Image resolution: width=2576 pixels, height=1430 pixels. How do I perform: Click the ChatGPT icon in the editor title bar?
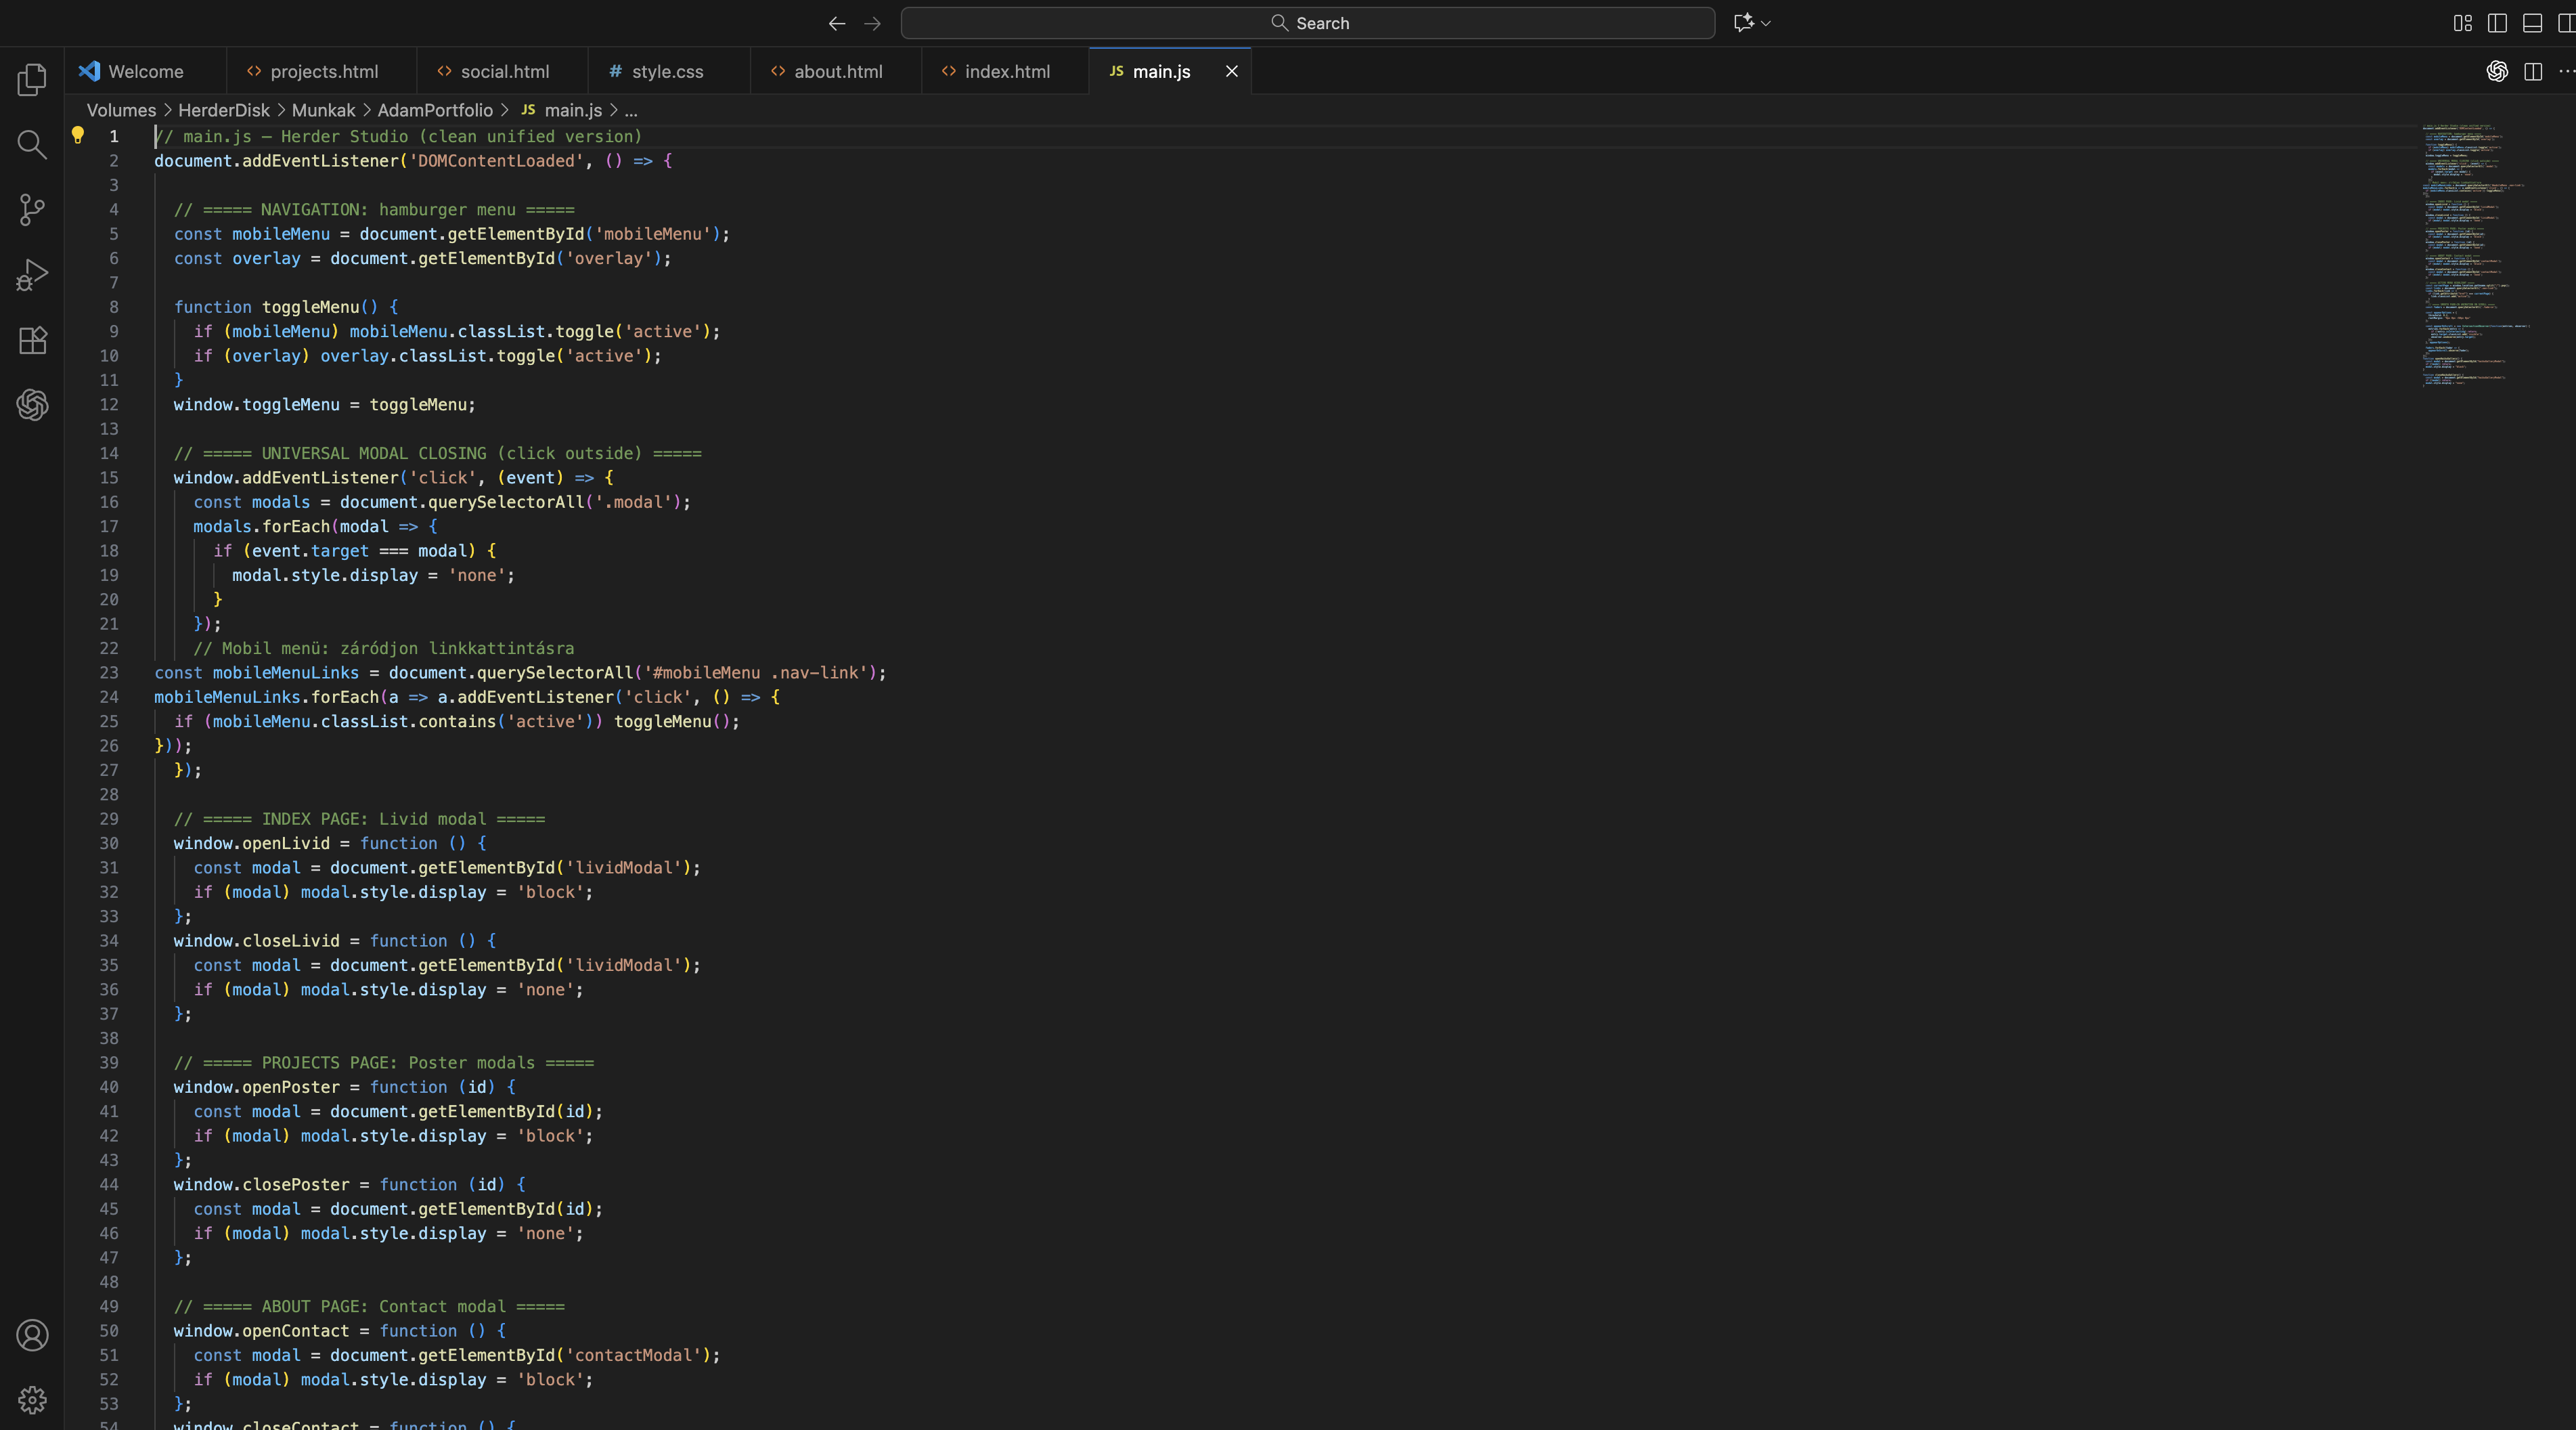2497,71
